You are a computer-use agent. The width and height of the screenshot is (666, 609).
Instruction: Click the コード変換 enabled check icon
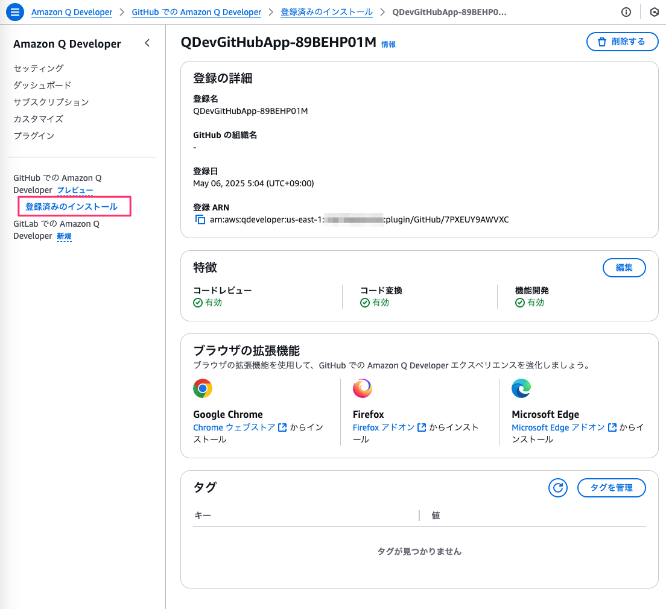364,302
